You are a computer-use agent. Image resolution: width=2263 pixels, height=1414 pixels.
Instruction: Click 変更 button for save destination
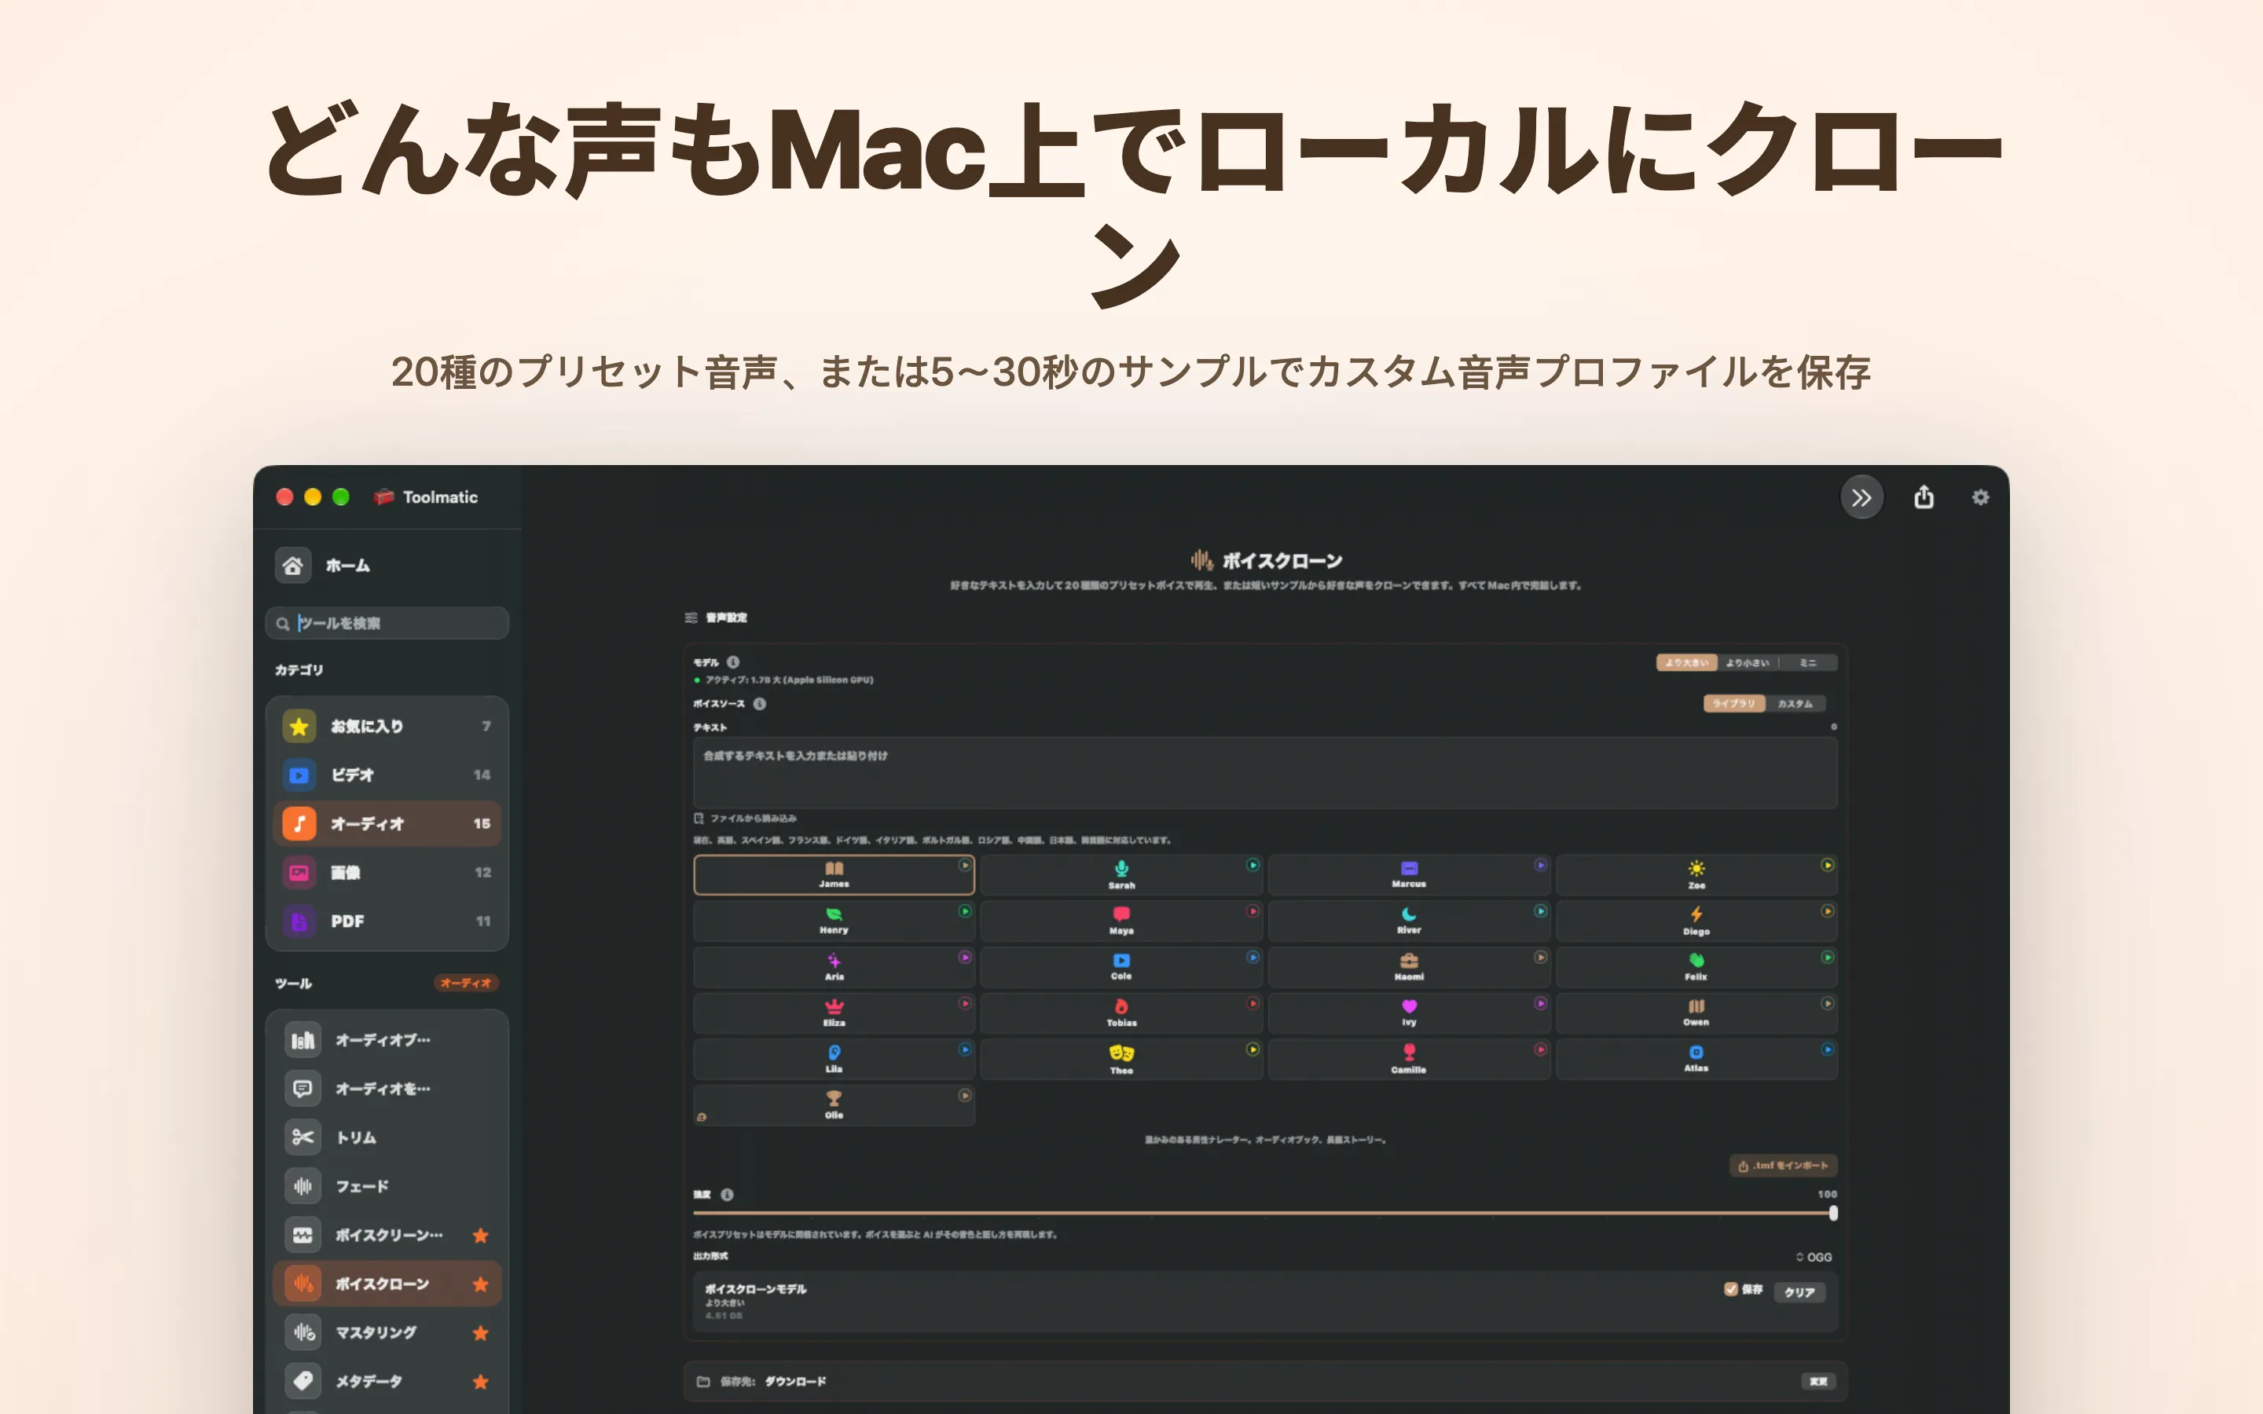(1818, 1381)
